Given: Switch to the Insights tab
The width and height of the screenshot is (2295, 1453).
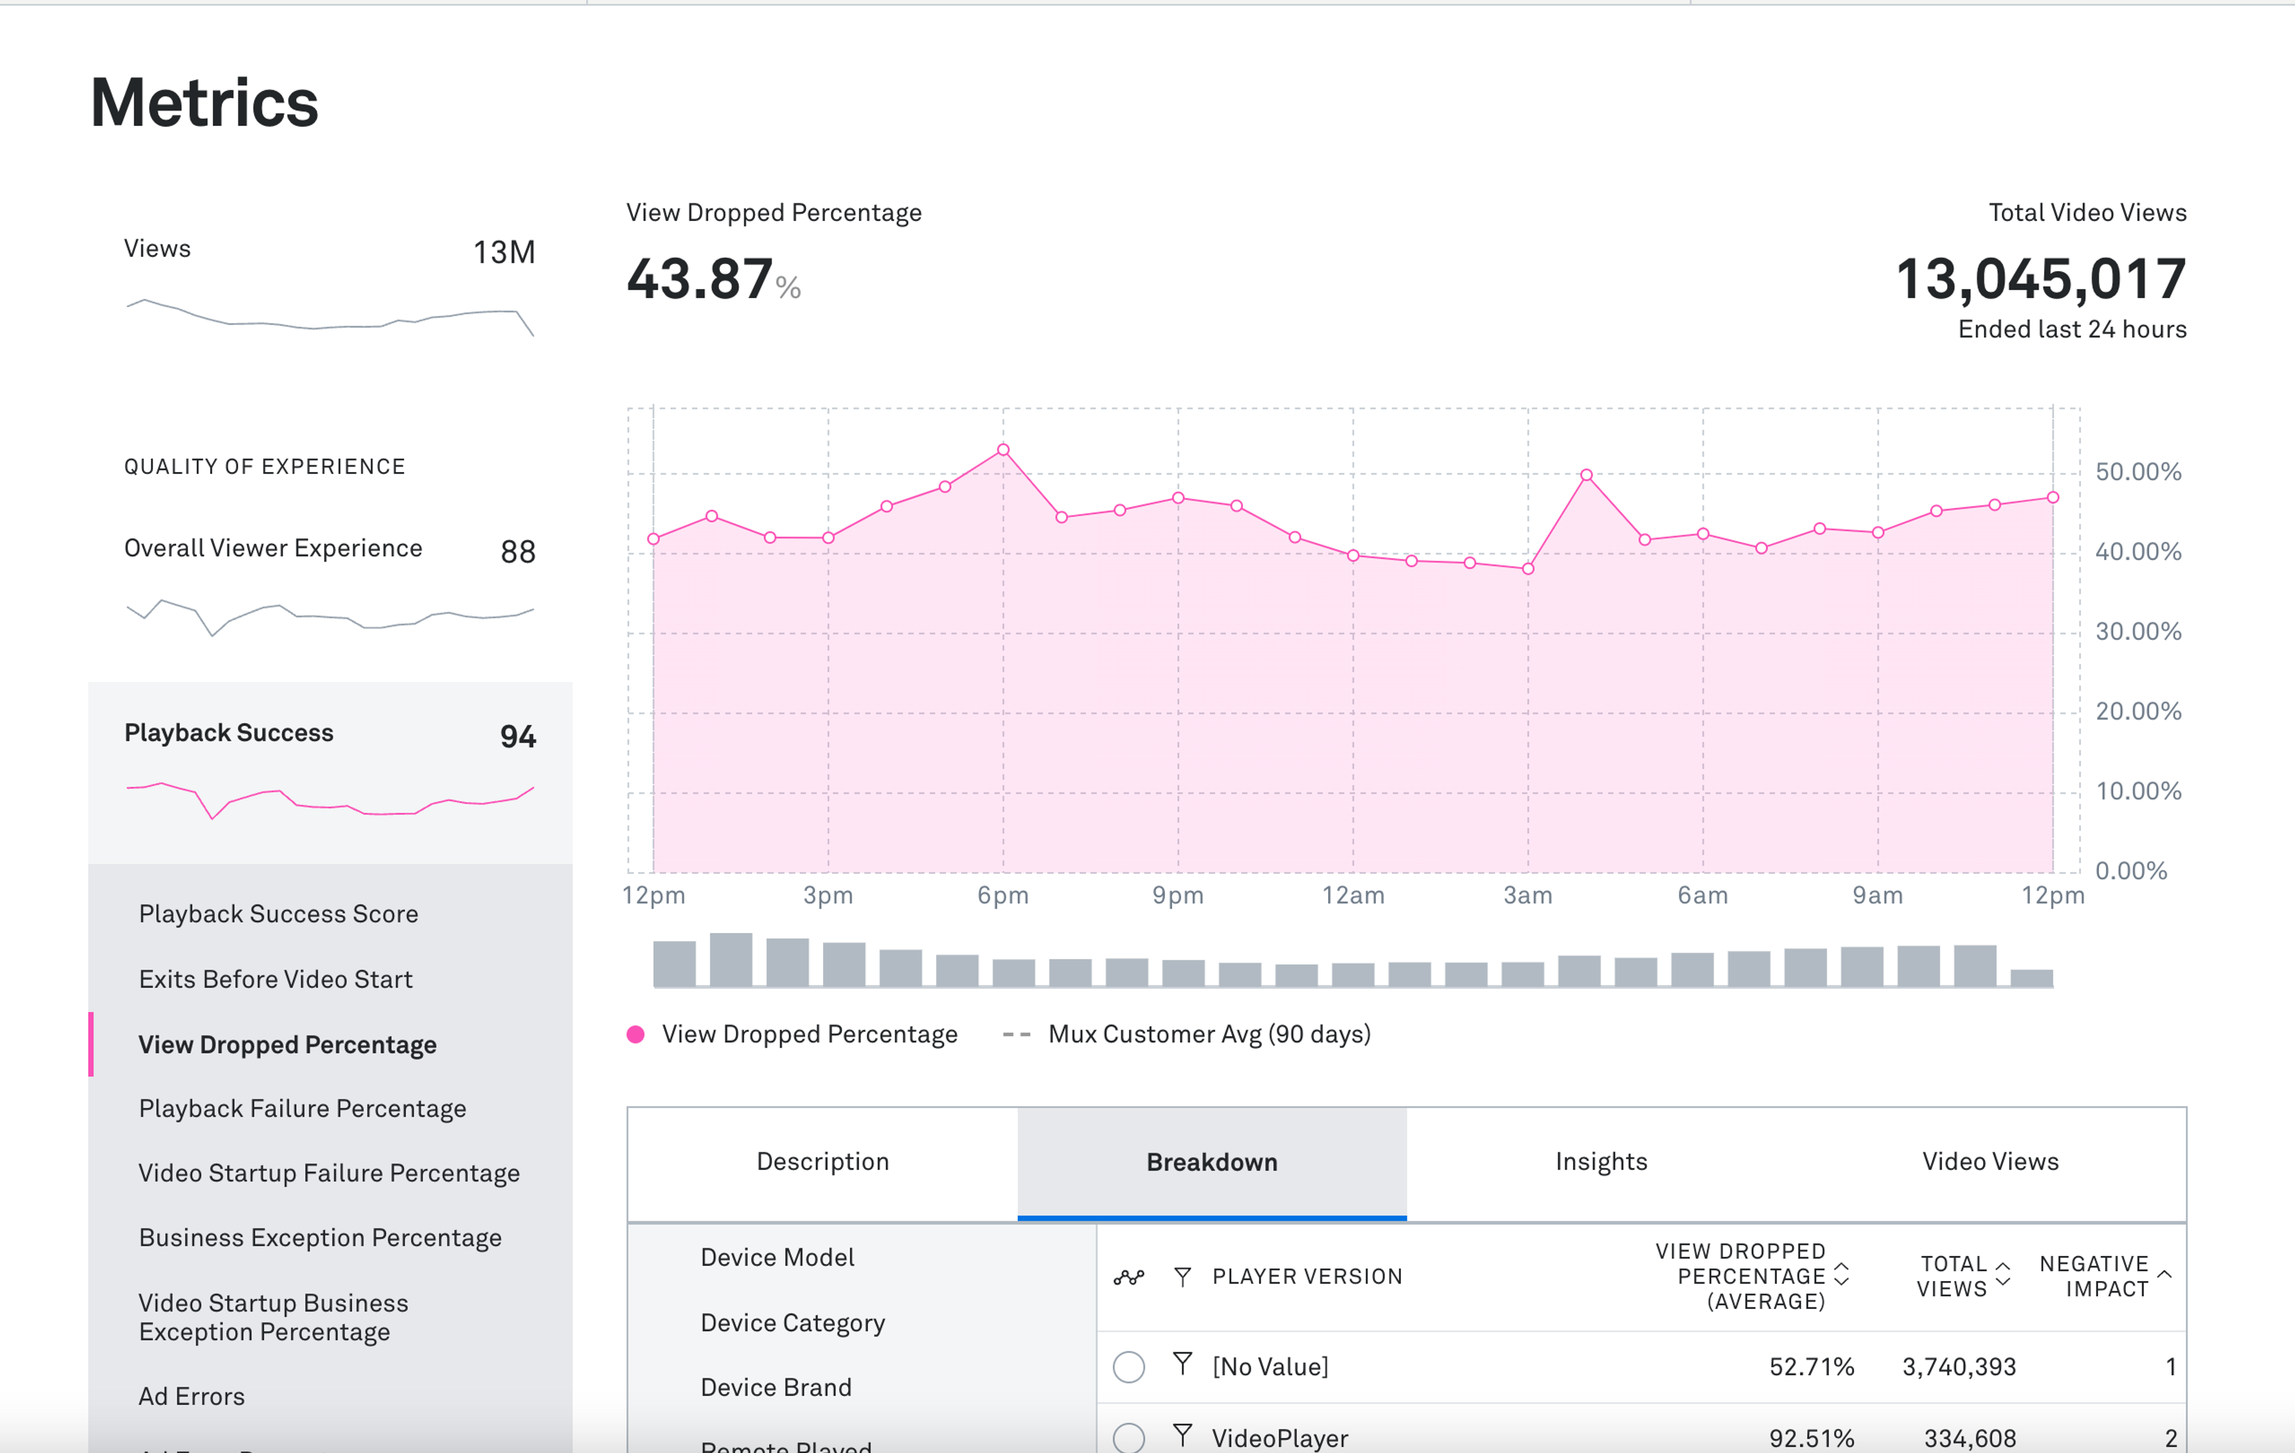Looking at the screenshot, I should click(x=1600, y=1161).
